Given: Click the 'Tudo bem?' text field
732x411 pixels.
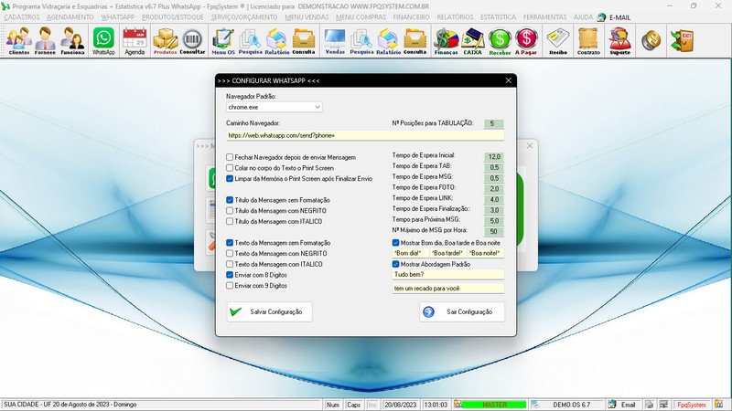Looking at the screenshot, I should point(448,275).
